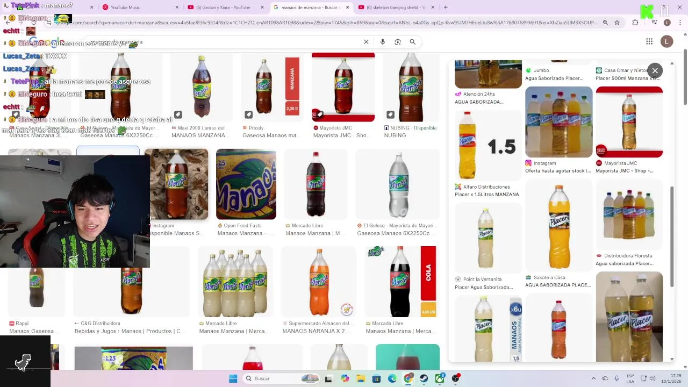Expand the hidden system tray icons chevron
The image size is (688, 387).
[x=593, y=378]
